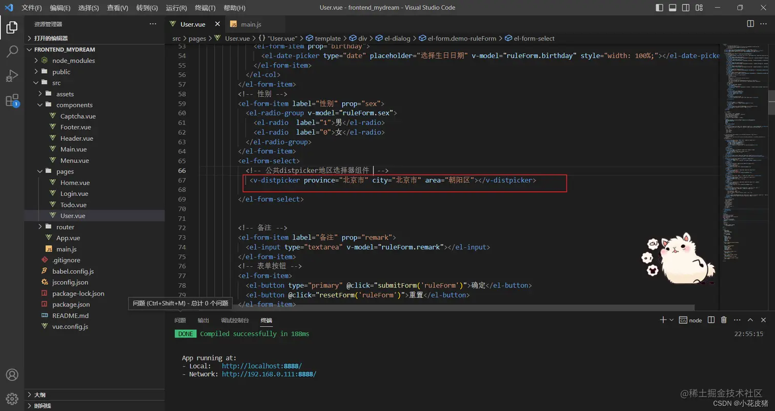Click the editor vertical scrollbar thumb

pos(771,102)
